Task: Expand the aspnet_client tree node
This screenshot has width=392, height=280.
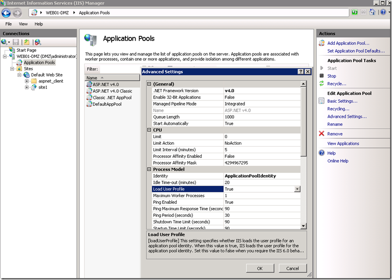Action: (x=26, y=81)
